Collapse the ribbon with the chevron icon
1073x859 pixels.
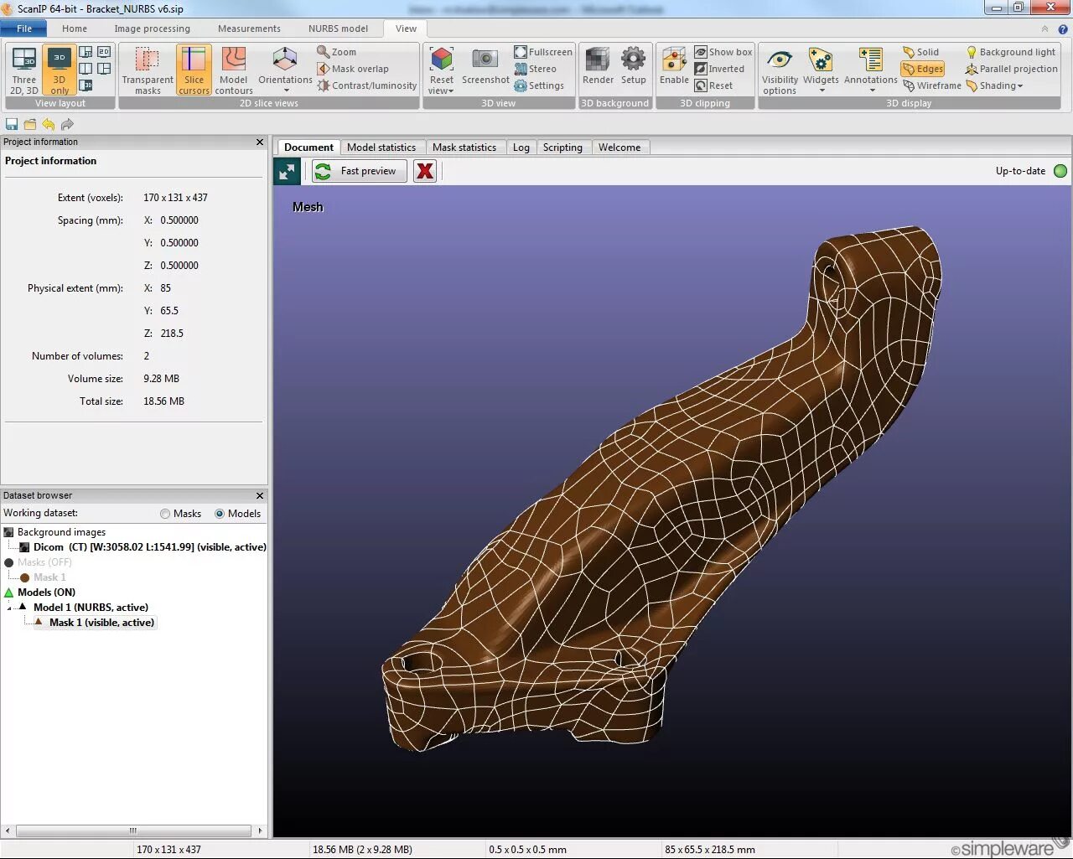pyautogui.click(x=1045, y=28)
